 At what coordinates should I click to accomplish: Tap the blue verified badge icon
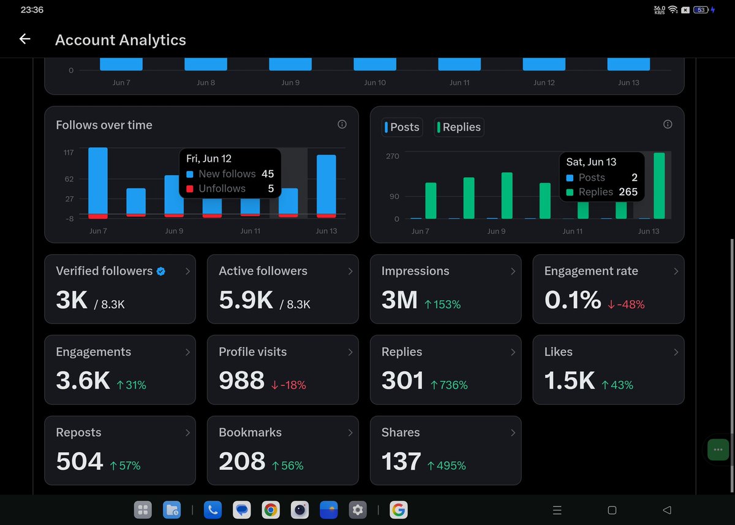coord(160,271)
